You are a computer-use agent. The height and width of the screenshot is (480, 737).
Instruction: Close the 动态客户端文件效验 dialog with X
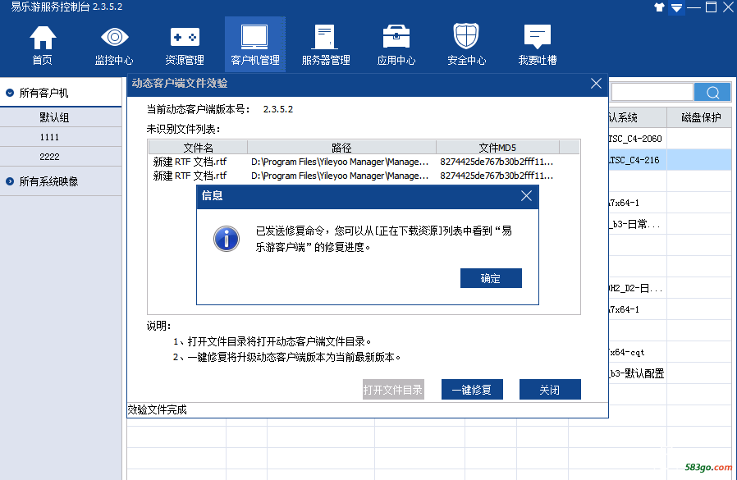click(596, 83)
